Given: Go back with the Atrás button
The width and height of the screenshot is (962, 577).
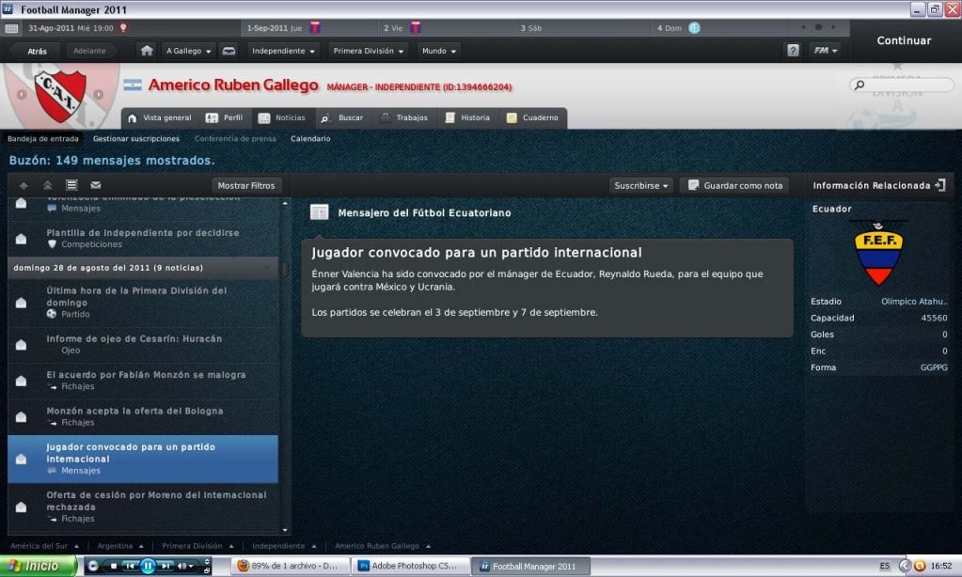Looking at the screenshot, I should click(x=37, y=51).
